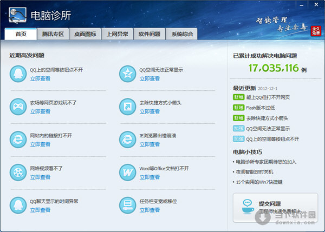Click the 新增 tag beside 能上QQ但打不开网页
The width and height of the screenshot is (325, 232).
238,97
